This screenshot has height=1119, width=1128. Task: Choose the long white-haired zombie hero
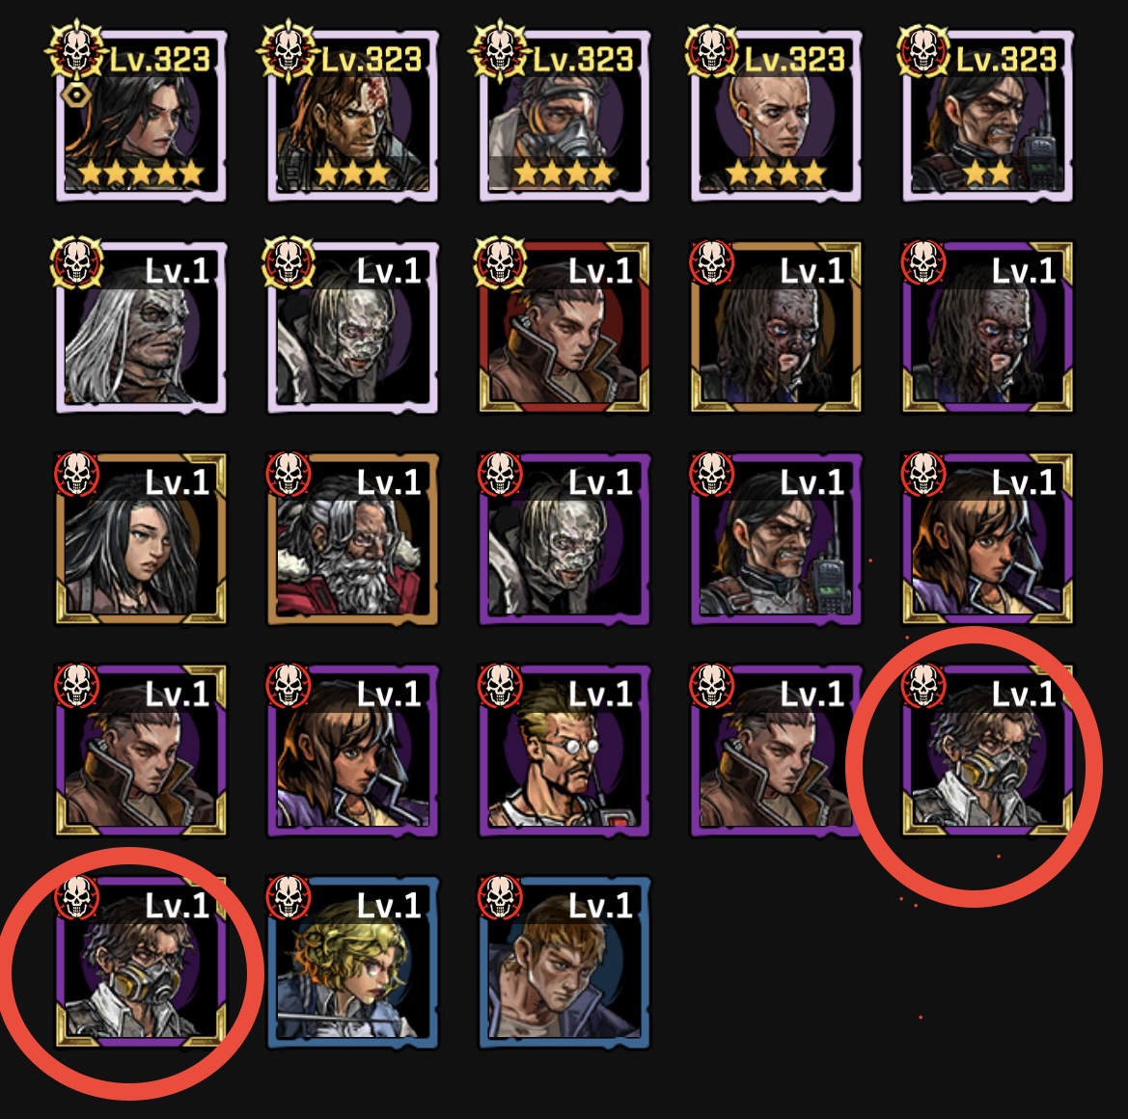[x=141, y=327]
